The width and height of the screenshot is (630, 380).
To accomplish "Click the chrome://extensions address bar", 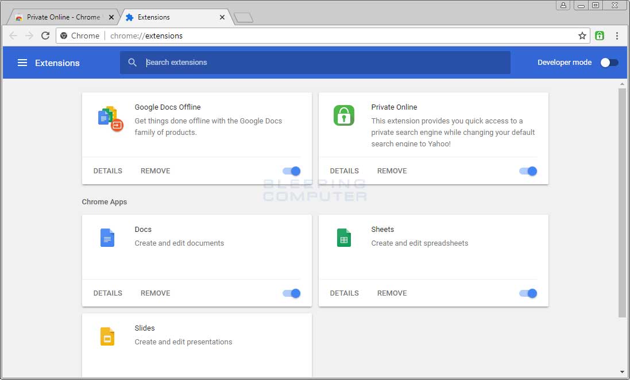I will [x=322, y=36].
